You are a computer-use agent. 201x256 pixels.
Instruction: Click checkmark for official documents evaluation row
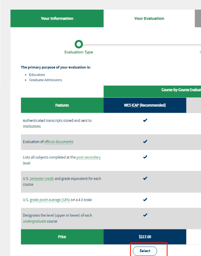[145, 141]
